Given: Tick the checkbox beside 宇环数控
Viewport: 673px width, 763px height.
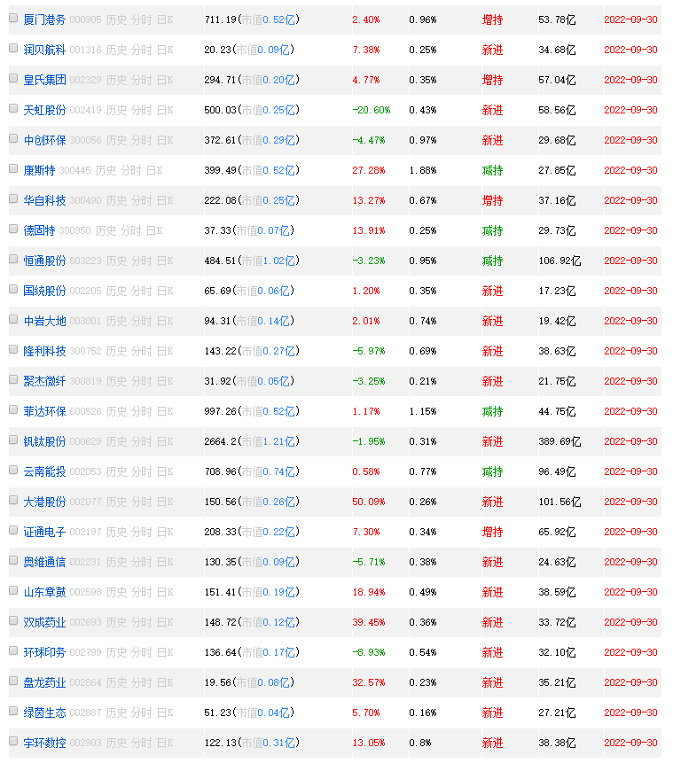Looking at the screenshot, I should pyautogui.click(x=13, y=741).
